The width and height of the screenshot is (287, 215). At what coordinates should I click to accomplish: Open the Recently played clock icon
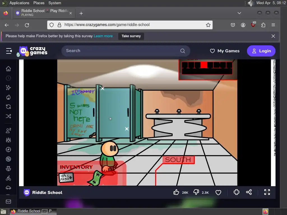(x=8, y=78)
